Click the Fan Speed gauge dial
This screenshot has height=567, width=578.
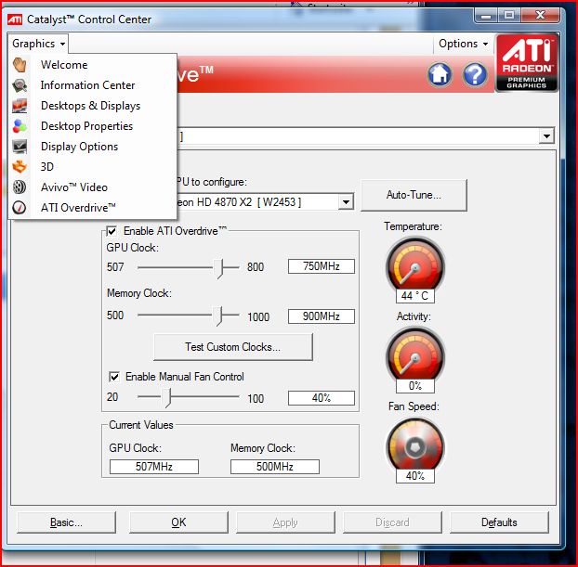click(415, 445)
